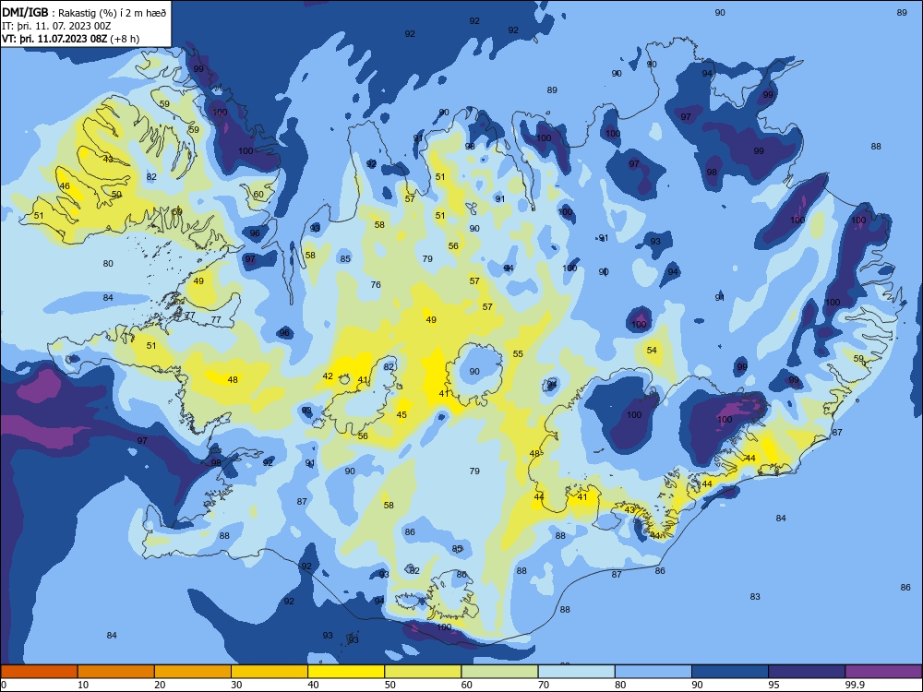923x692 pixels.
Task: Select the bright yellow 40–50 legend swatch
Action: [346, 672]
